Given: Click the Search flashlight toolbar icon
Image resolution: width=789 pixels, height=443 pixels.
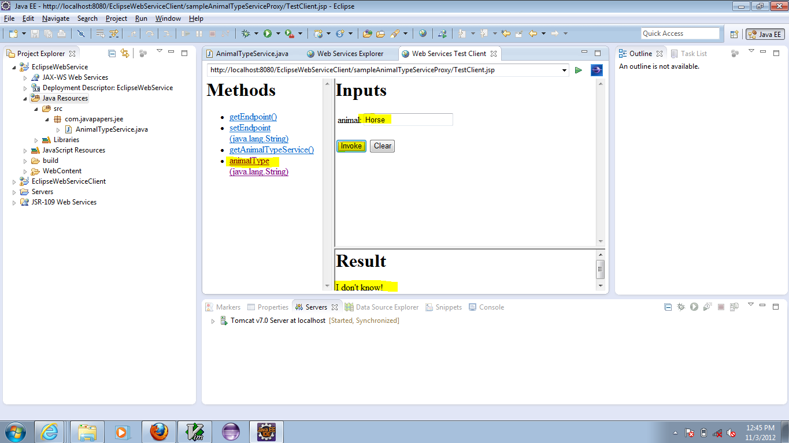Looking at the screenshot, I should [395, 33].
